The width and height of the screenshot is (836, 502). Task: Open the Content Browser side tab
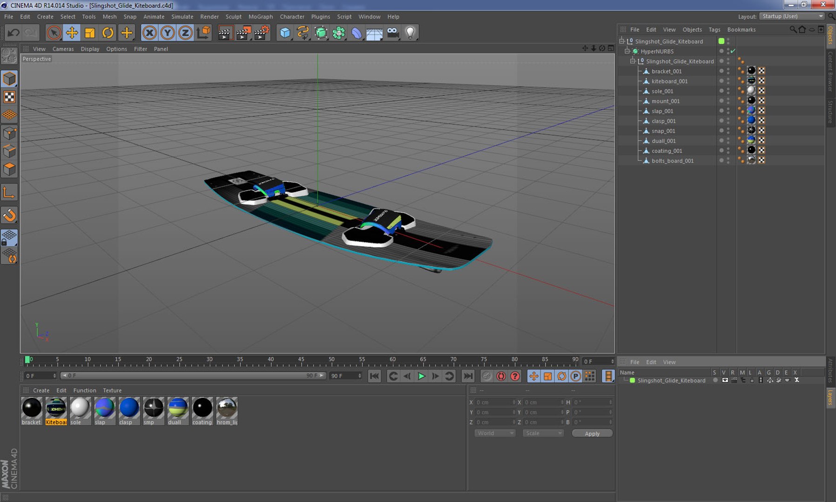pyautogui.click(x=830, y=71)
